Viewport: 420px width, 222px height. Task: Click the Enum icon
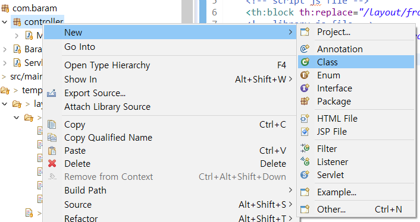pyautogui.click(x=305, y=75)
